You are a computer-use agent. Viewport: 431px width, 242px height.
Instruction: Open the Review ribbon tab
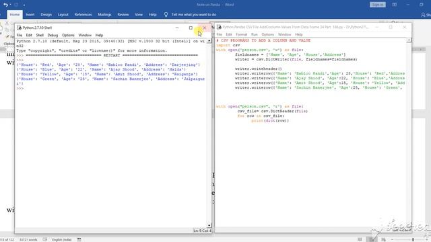[123, 15]
